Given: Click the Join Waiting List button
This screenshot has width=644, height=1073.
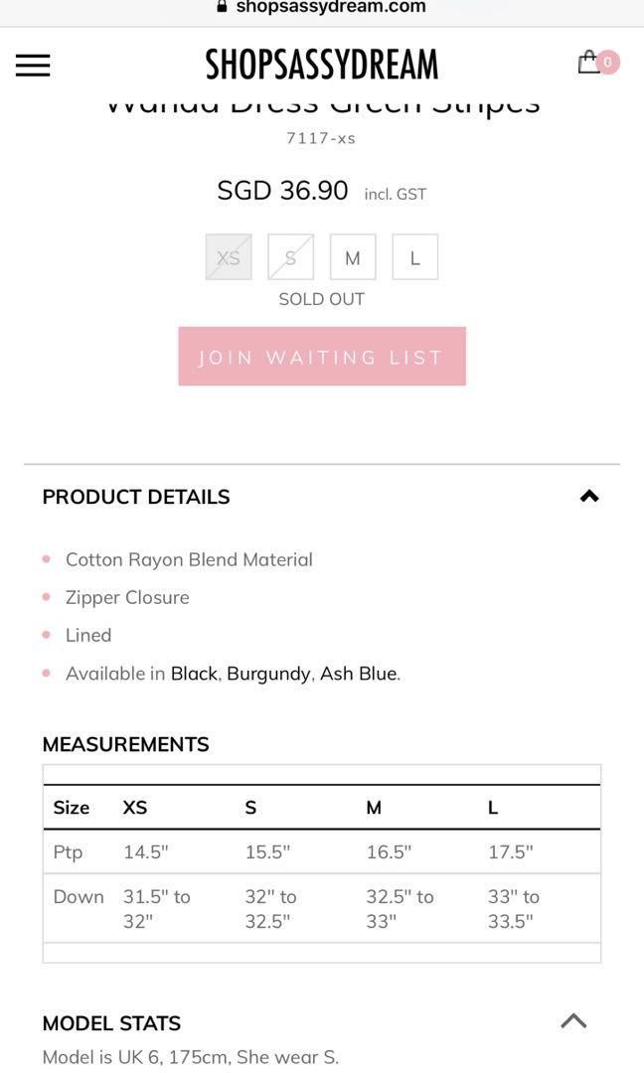Looking at the screenshot, I should click(322, 356).
